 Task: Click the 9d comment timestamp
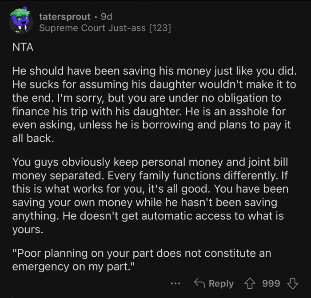tap(107, 17)
